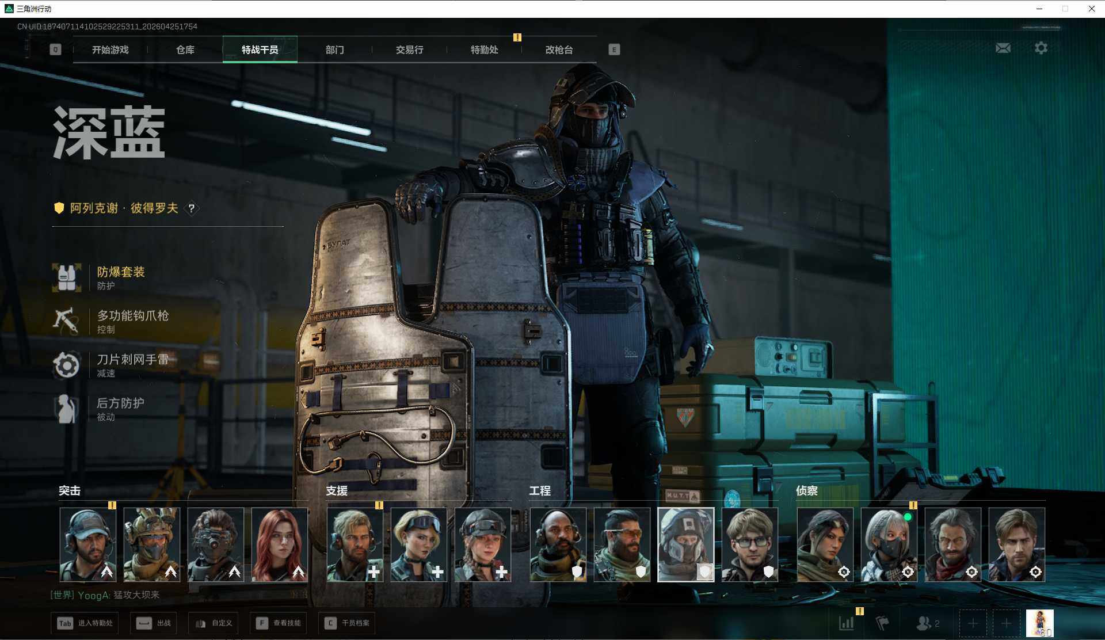Open the 交易行 tab
1105x640 pixels.
point(409,50)
